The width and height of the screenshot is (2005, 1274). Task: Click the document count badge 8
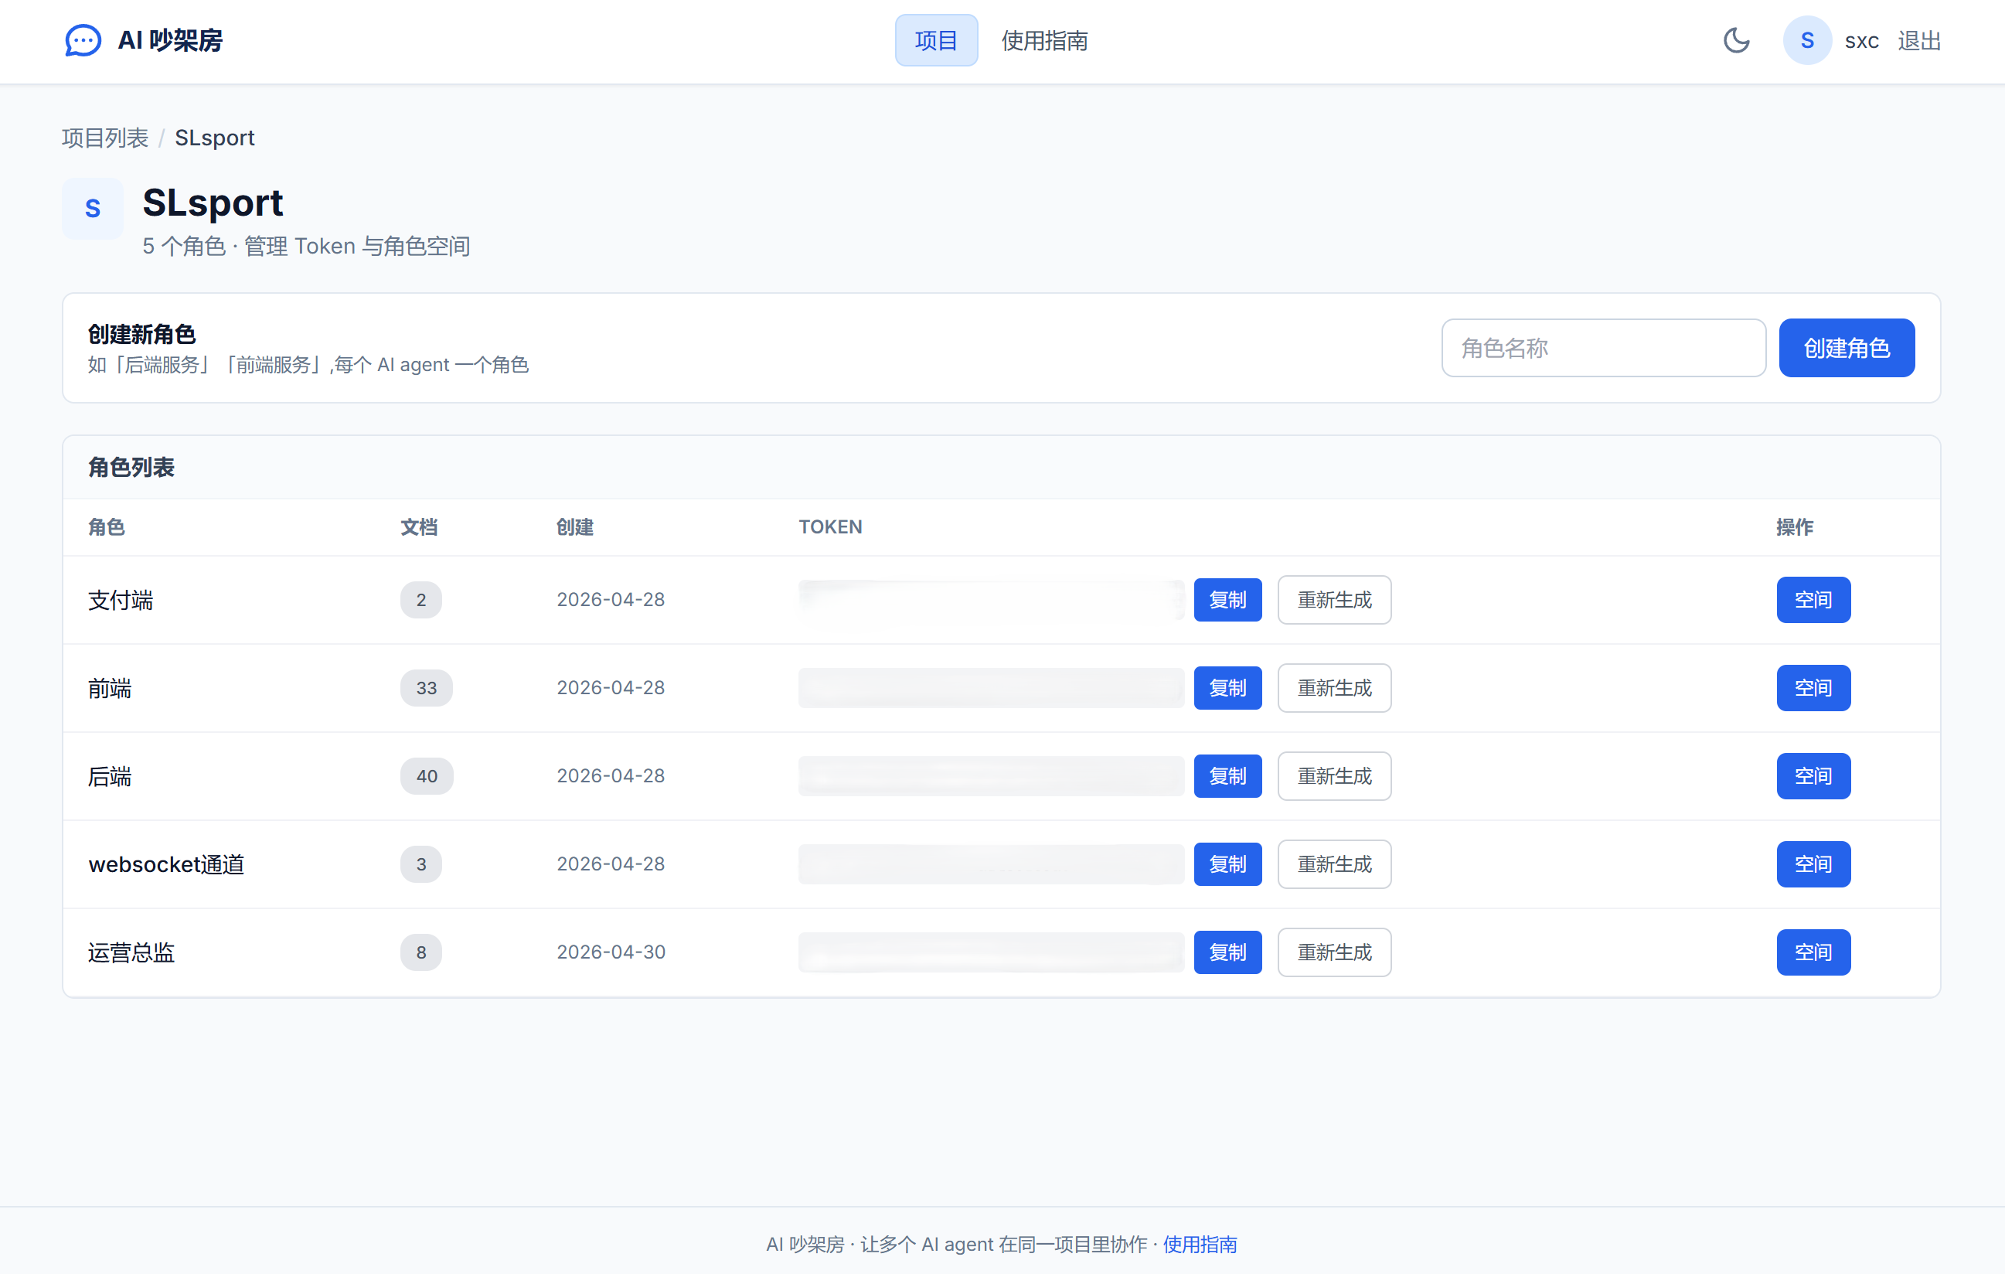pos(420,952)
